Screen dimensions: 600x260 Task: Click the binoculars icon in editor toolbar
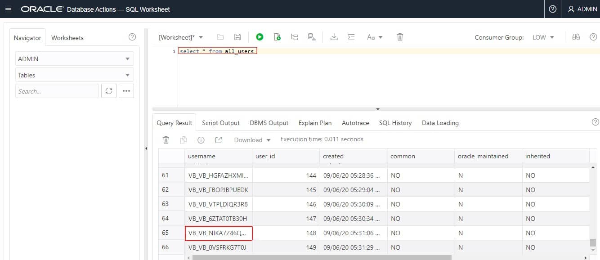click(576, 37)
